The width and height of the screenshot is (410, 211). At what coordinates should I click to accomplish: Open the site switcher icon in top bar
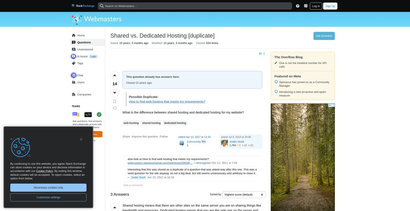coord(306,6)
